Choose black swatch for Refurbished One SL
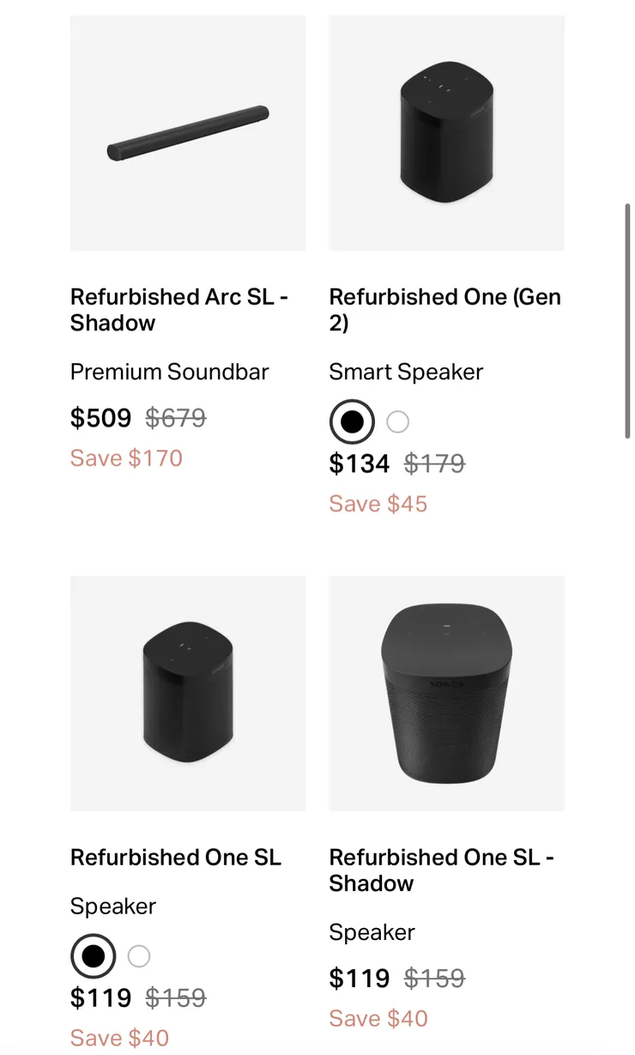Image resolution: width=635 pixels, height=1055 pixels. coord(93,956)
